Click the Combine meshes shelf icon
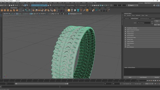This screenshot has height=90, width=160. [x=33, y=10]
